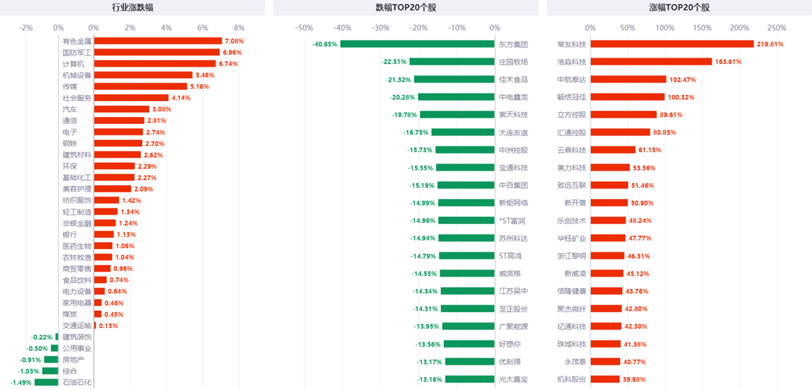The image size is (812, 390).
Task: Click the 家用电器 label
Action: [x=77, y=303]
